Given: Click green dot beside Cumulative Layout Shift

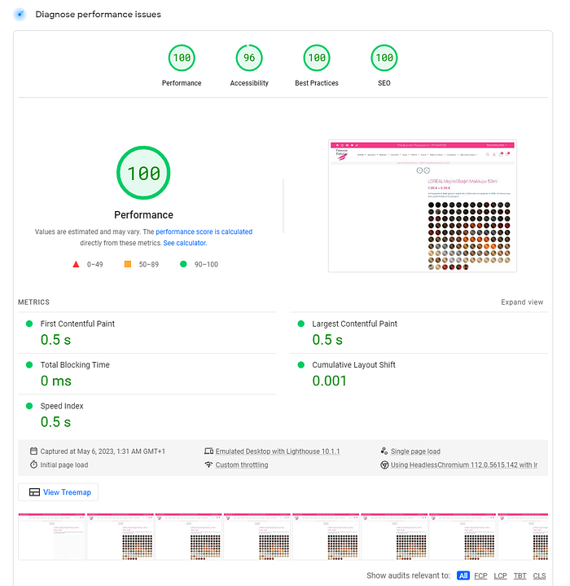Looking at the screenshot, I should (x=300, y=365).
